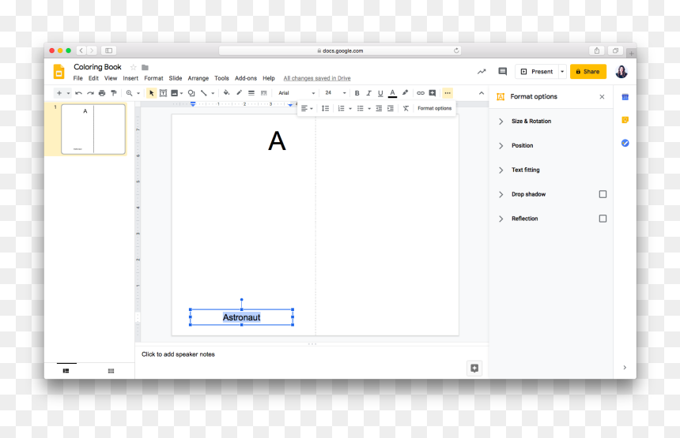Open the File menu
The width and height of the screenshot is (680, 438).
coord(78,78)
